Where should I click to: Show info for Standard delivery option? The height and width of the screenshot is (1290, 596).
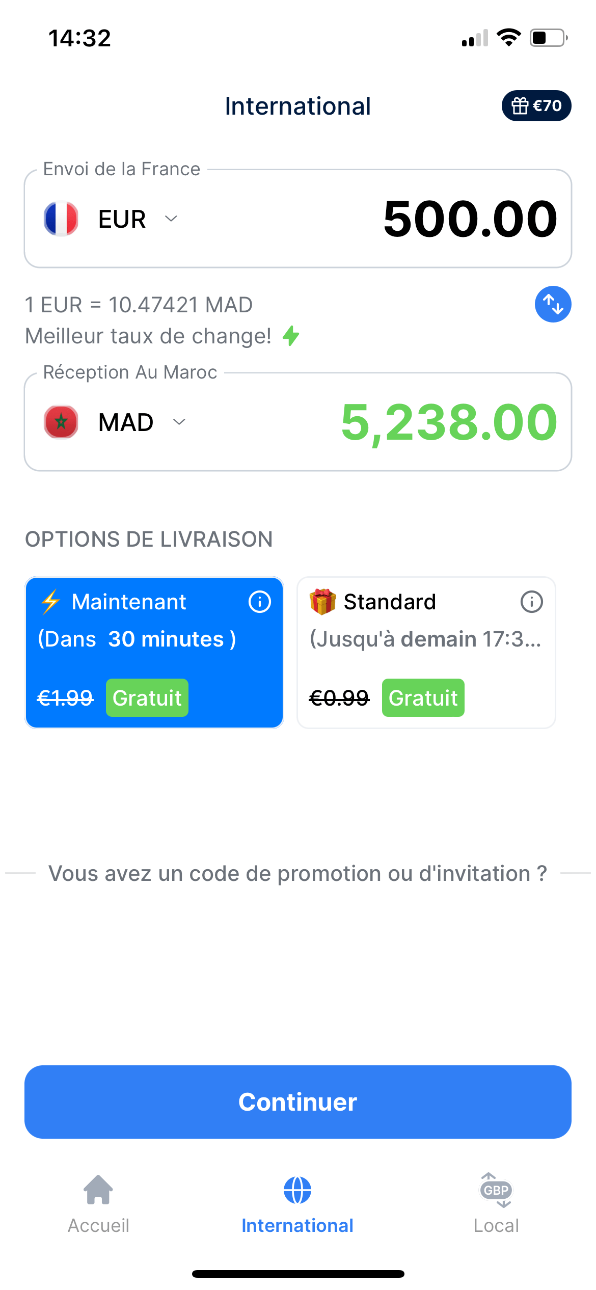[531, 602]
